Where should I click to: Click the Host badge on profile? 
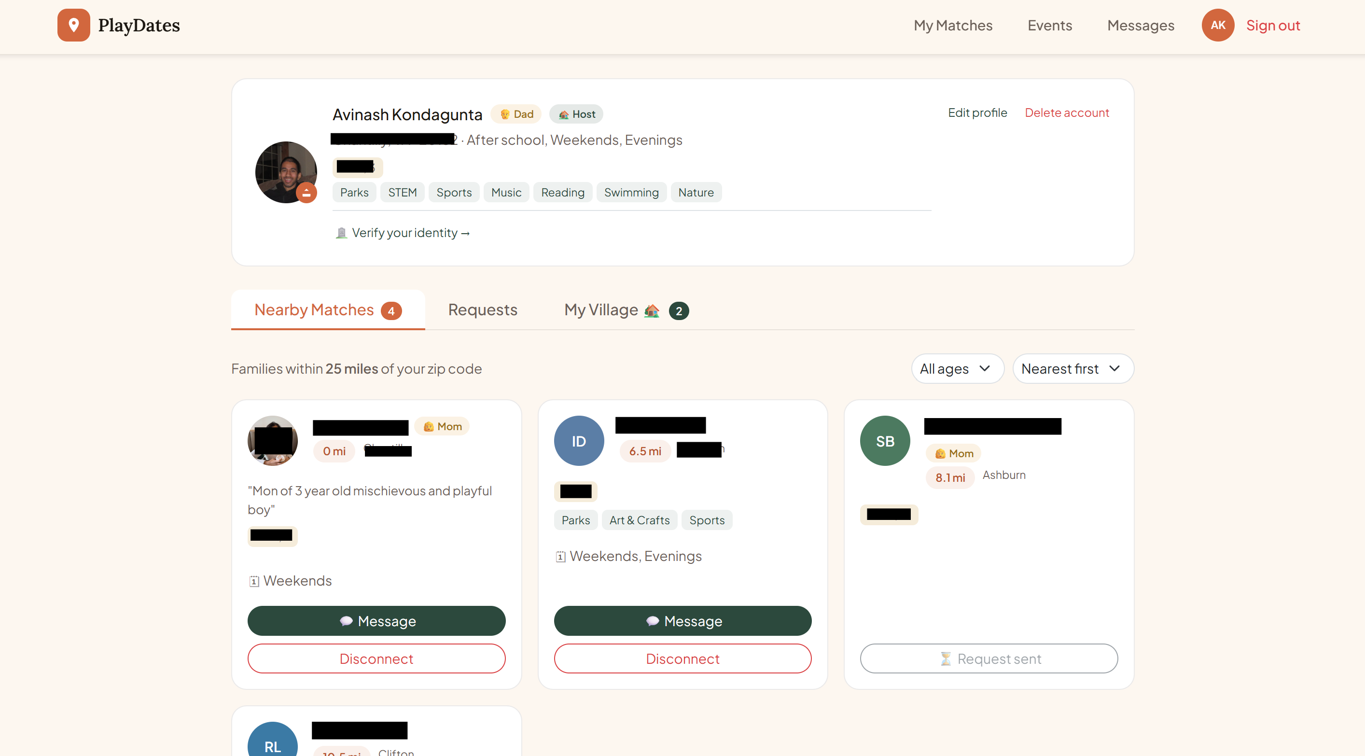(576, 114)
